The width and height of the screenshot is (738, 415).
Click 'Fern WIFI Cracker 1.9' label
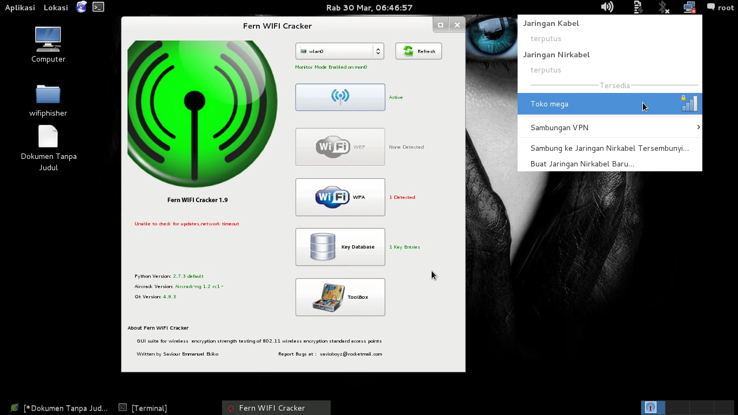coord(198,200)
